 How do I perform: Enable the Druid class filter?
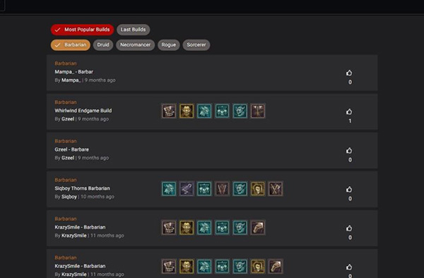click(x=103, y=44)
